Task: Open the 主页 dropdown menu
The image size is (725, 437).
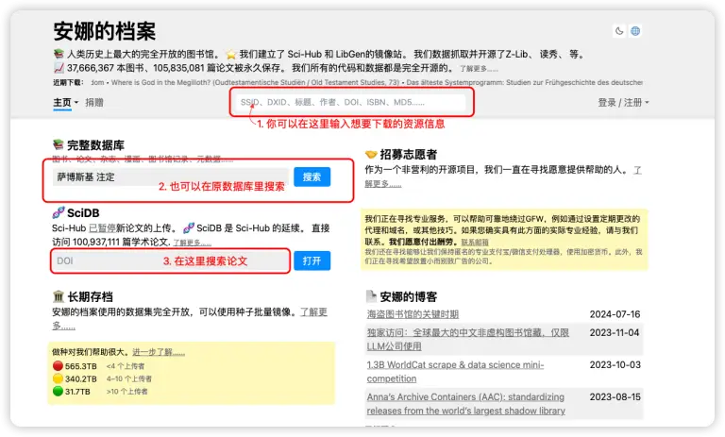Action: pos(66,103)
